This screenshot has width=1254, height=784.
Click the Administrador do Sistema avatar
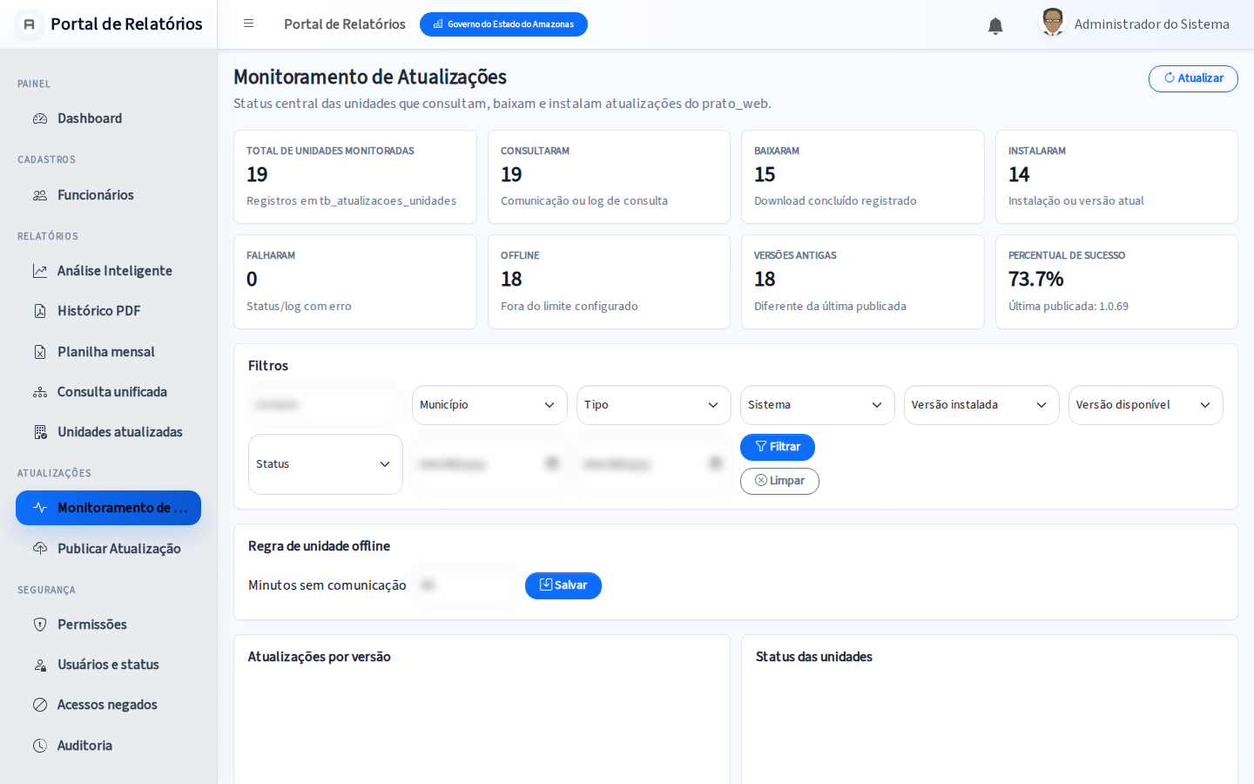tap(1053, 23)
